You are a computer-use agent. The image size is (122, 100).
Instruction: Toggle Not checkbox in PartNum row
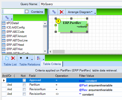pos(24,85)
